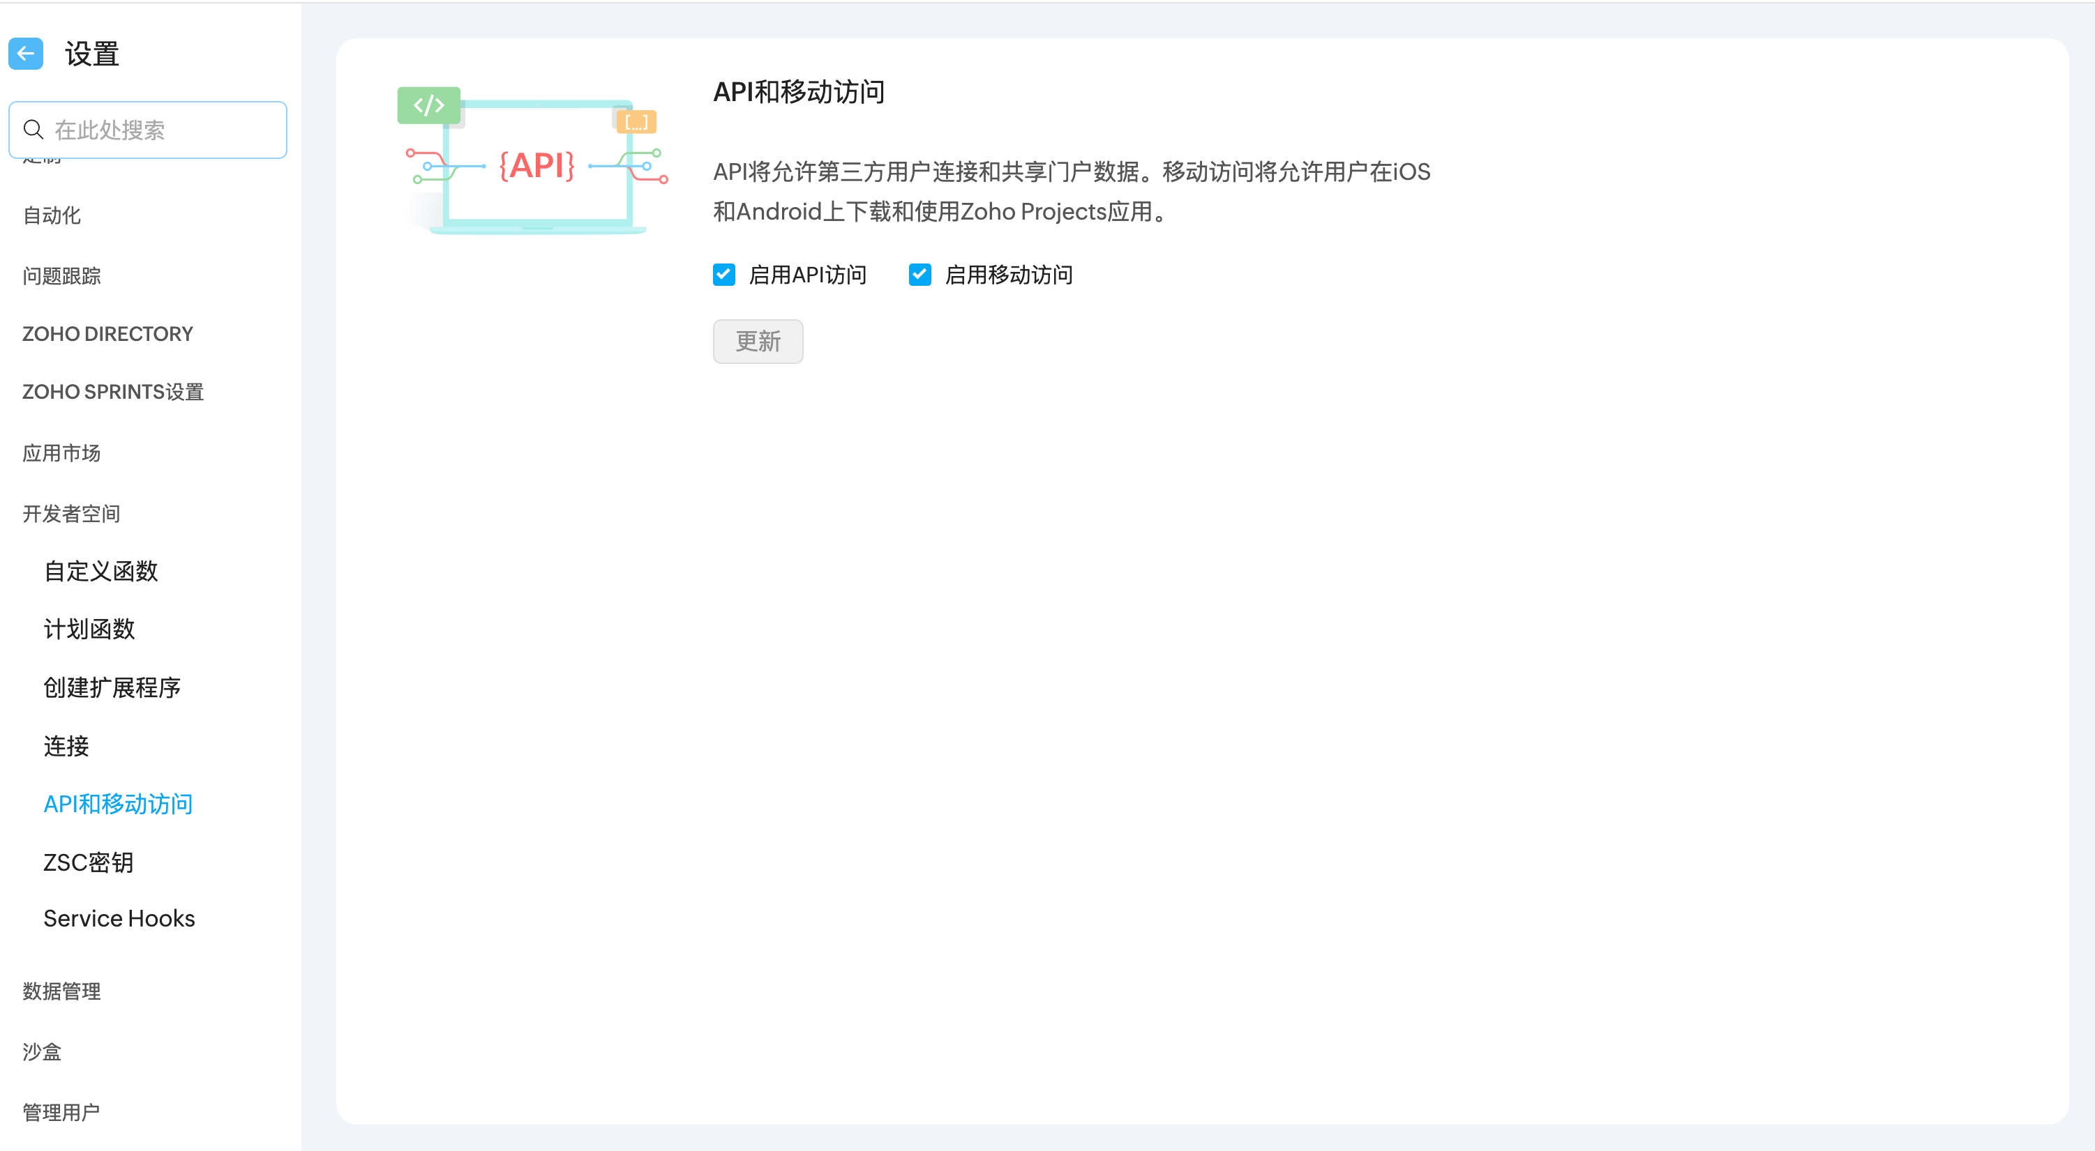The width and height of the screenshot is (2095, 1151).
Task: Open 计划函数 page
Action: tap(89, 629)
